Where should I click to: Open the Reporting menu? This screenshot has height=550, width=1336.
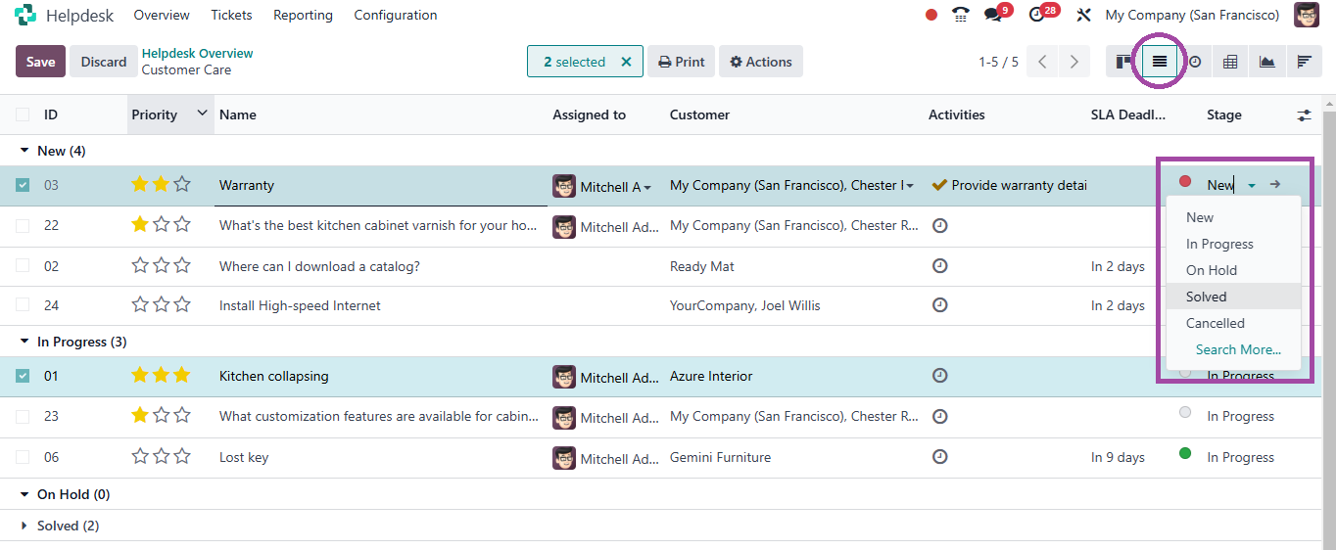pos(303,15)
